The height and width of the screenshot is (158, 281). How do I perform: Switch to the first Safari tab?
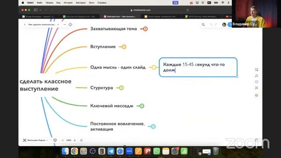(39, 17)
